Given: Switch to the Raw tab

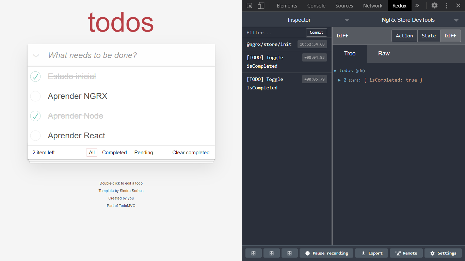Looking at the screenshot, I should point(384,53).
